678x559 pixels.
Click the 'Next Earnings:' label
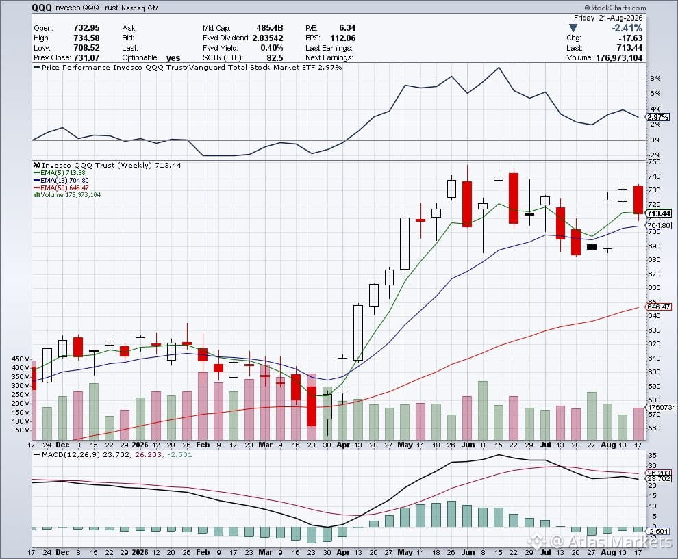pos(329,58)
